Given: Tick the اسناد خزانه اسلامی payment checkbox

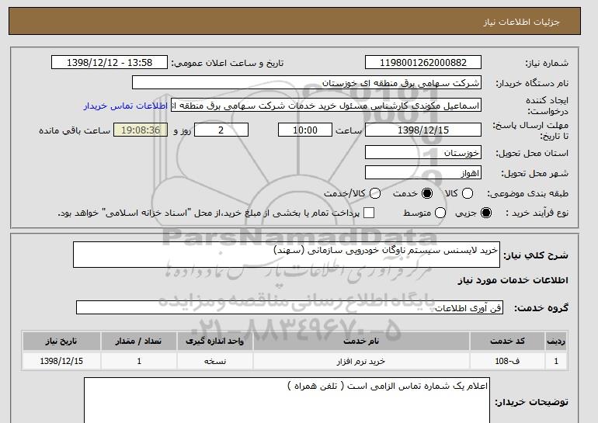Looking at the screenshot, I should tap(369, 213).
